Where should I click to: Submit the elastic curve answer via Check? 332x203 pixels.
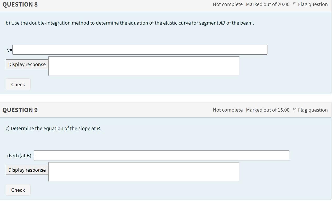(18, 84)
